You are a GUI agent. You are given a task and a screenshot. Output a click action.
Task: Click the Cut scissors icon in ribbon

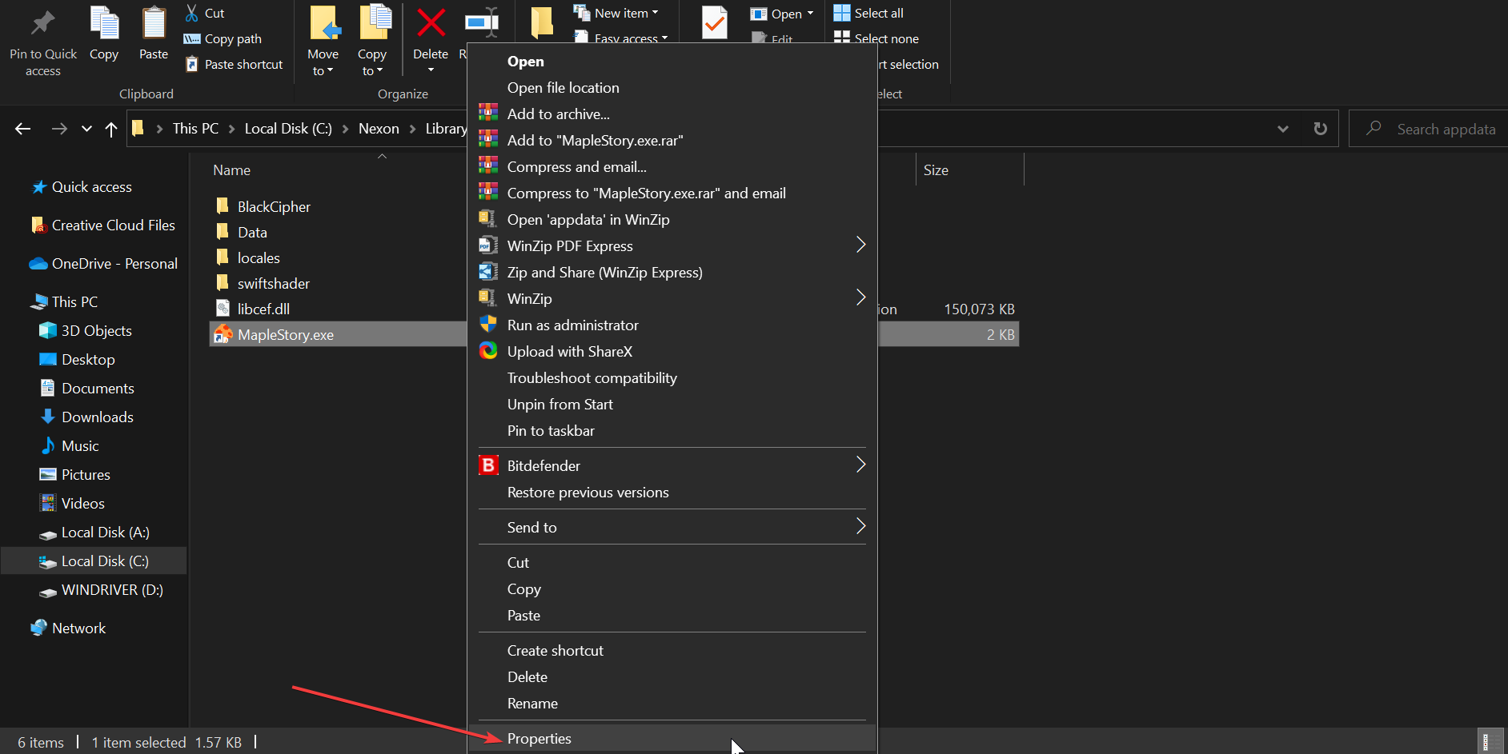(x=191, y=13)
